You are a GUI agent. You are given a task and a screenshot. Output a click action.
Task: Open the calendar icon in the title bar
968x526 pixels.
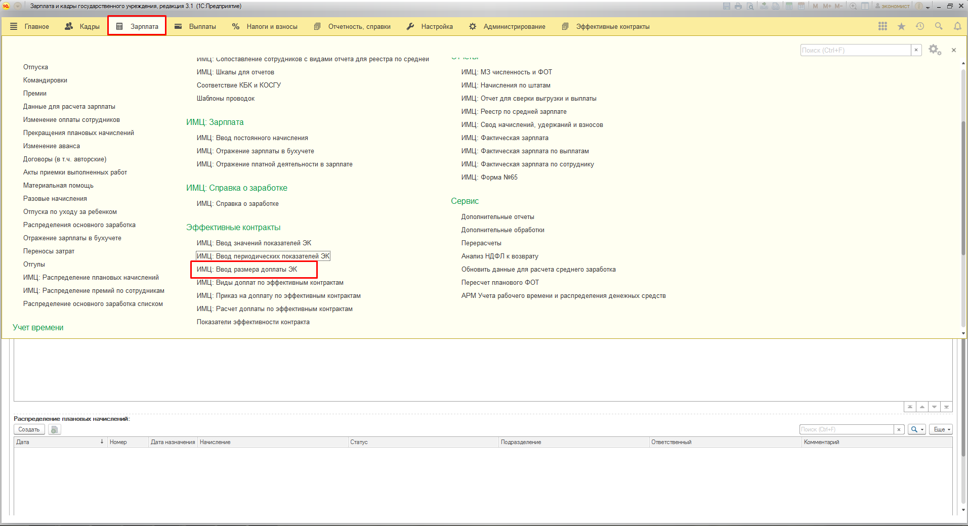(801, 6)
